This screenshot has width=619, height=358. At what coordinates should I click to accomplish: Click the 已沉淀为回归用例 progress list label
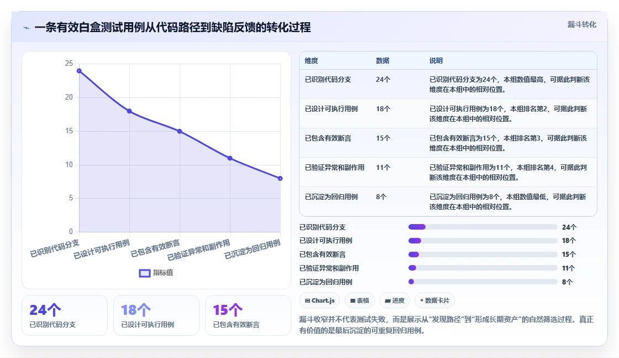pos(326,282)
